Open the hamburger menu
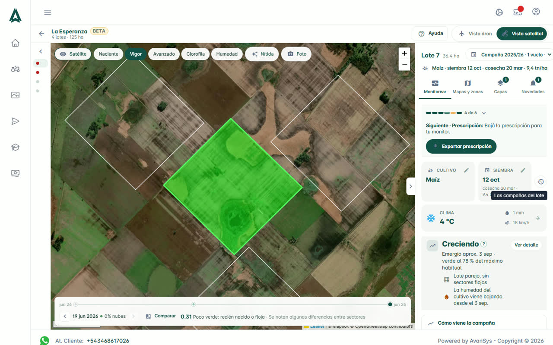Viewport: 553px width, 345px height. pyautogui.click(x=48, y=12)
